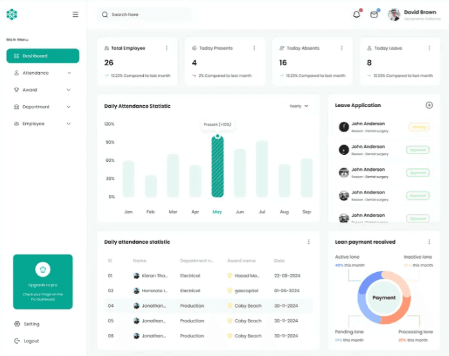Click the highlighted May bar in chart

217,166
